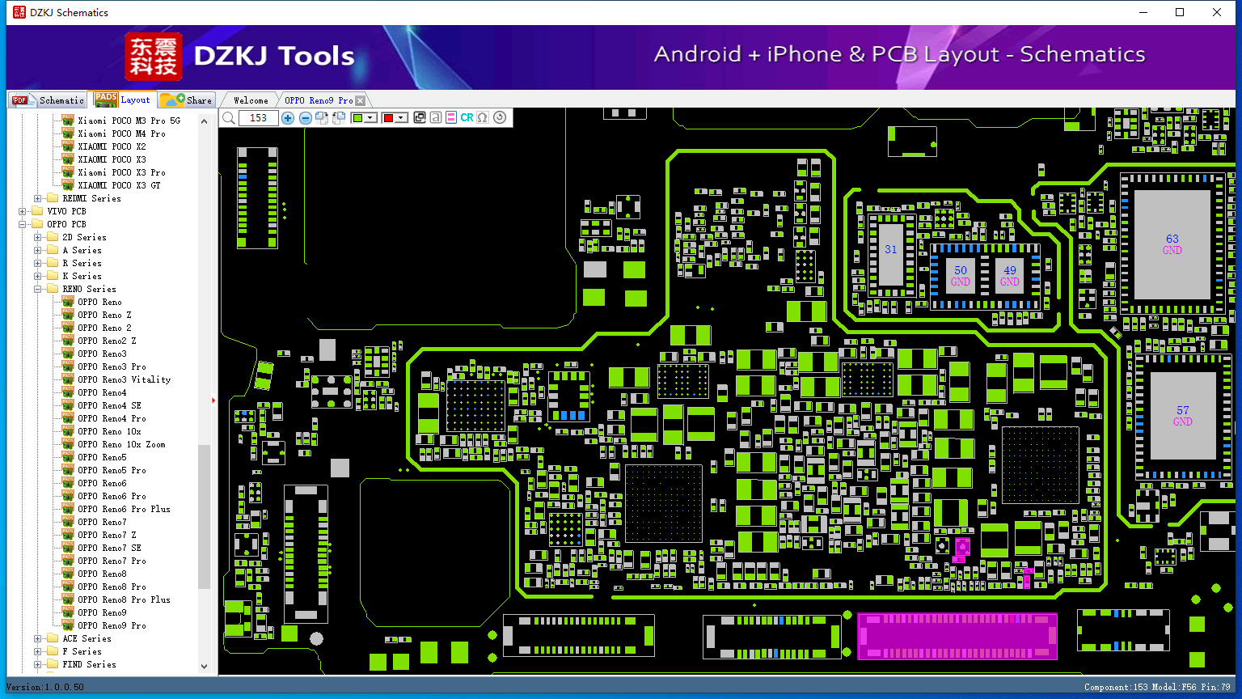Click the rotate counter-clockwise pages icon

[x=339, y=118]
